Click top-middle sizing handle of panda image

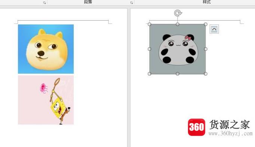178,24
